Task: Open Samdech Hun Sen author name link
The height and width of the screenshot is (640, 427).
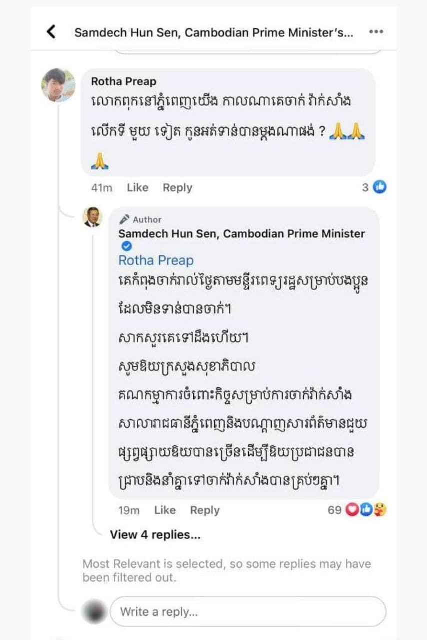Action: [241, 234]
